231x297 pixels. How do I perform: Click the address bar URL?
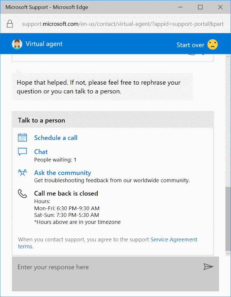pyautogui.click(x=123, y=24)
